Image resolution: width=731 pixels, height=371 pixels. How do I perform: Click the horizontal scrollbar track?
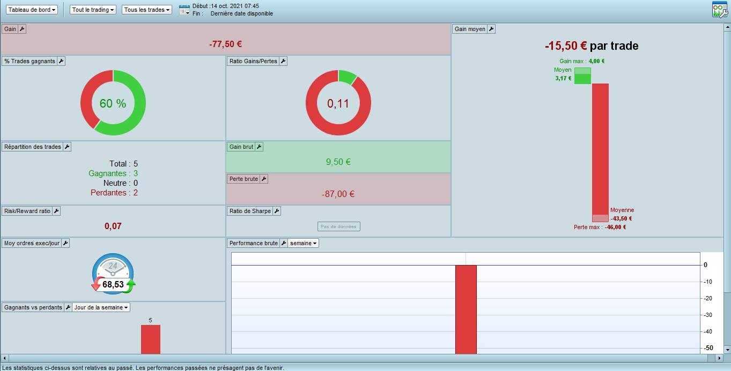point(361,358)
